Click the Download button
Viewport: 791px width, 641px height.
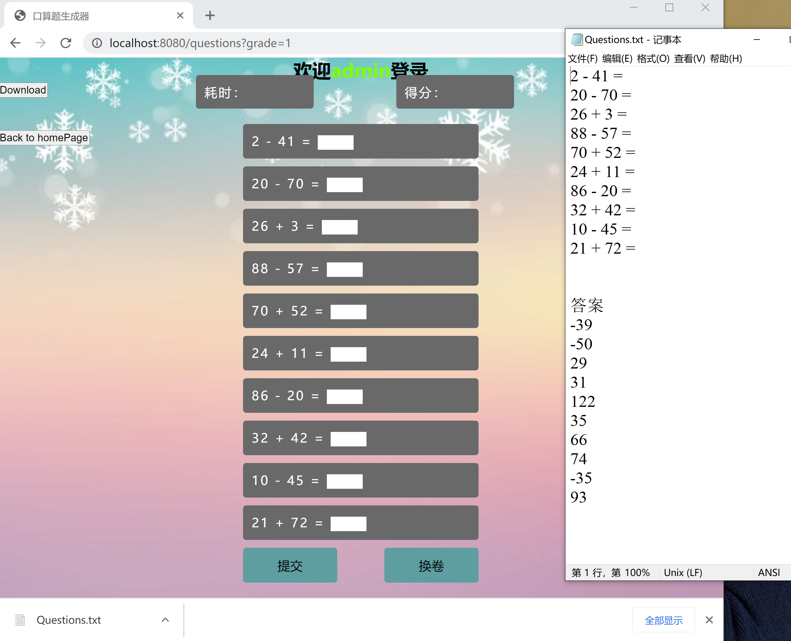pyautogui.click(x=23, y=90)
